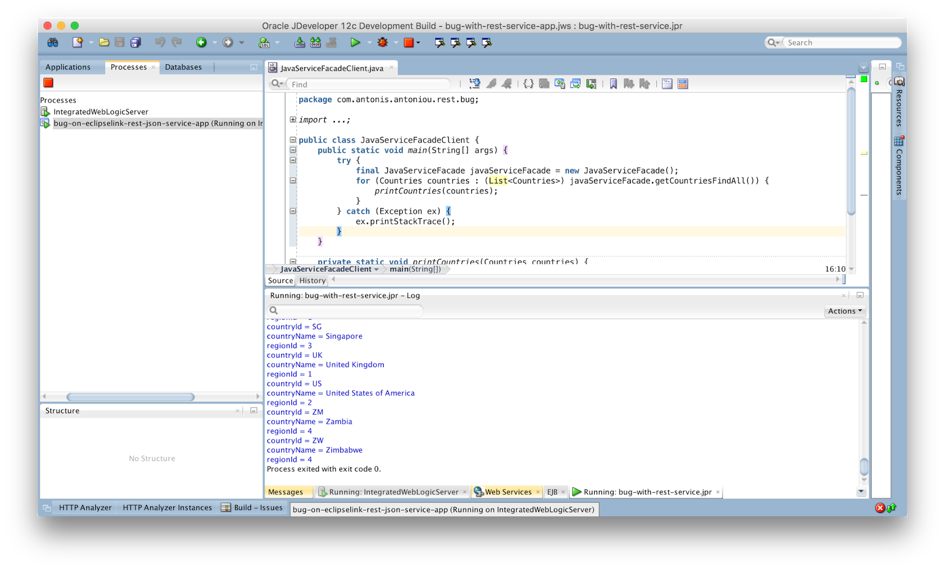Click the last orange icon in editor toolbar
945x567 pixels.
pos(683,84)
